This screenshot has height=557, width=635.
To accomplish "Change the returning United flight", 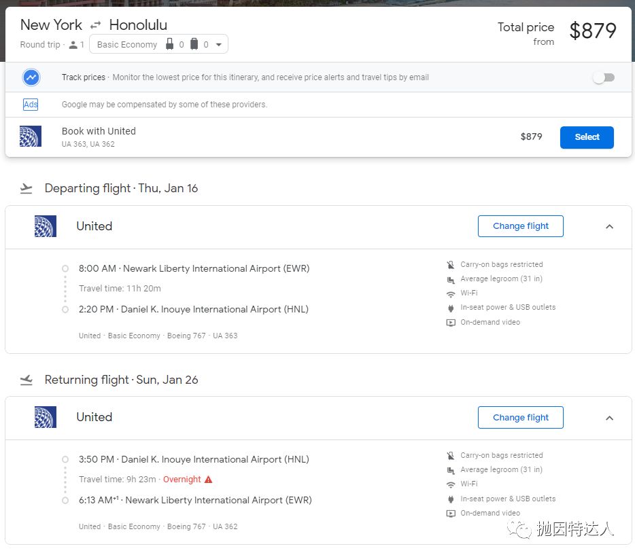I will tap(520, 418).
